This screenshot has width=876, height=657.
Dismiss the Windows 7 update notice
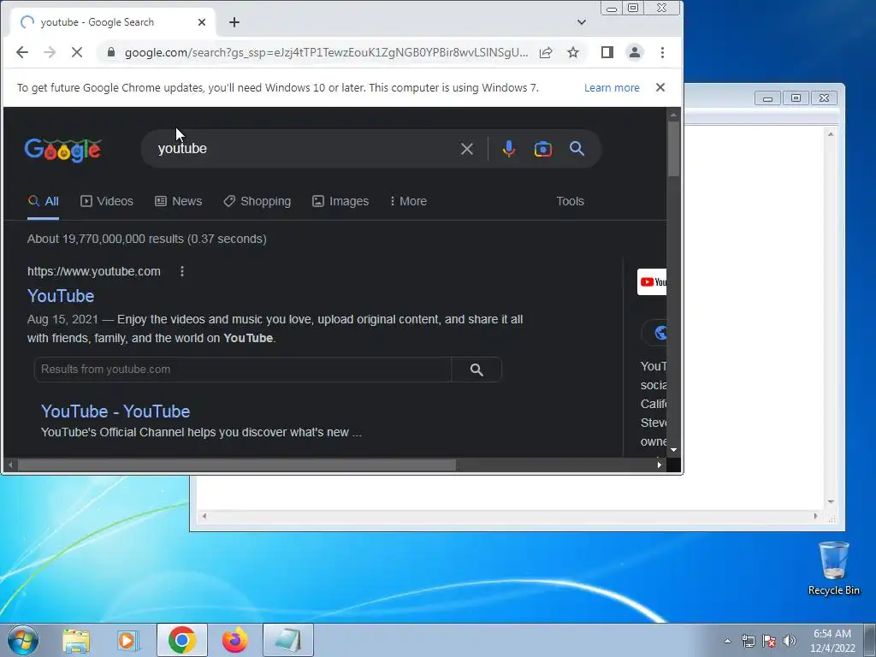tap(660, 87)
